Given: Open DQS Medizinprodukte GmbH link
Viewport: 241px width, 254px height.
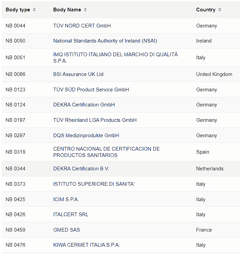Looking at the screenshot, I should click(86, 136).
